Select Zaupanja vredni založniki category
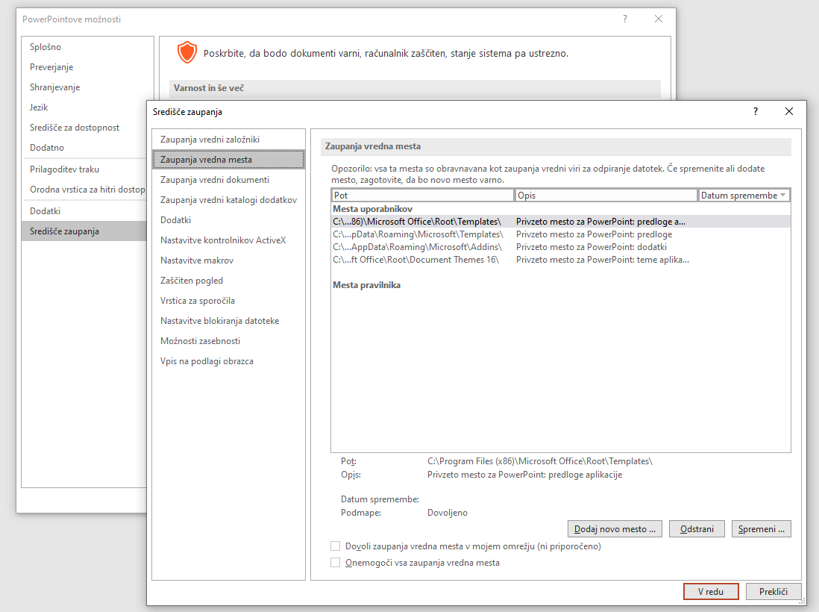This screenshot has width=819, height=612. [228, 140]
